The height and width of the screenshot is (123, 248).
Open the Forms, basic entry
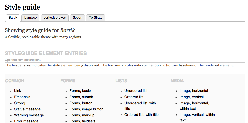pos(80,91)
